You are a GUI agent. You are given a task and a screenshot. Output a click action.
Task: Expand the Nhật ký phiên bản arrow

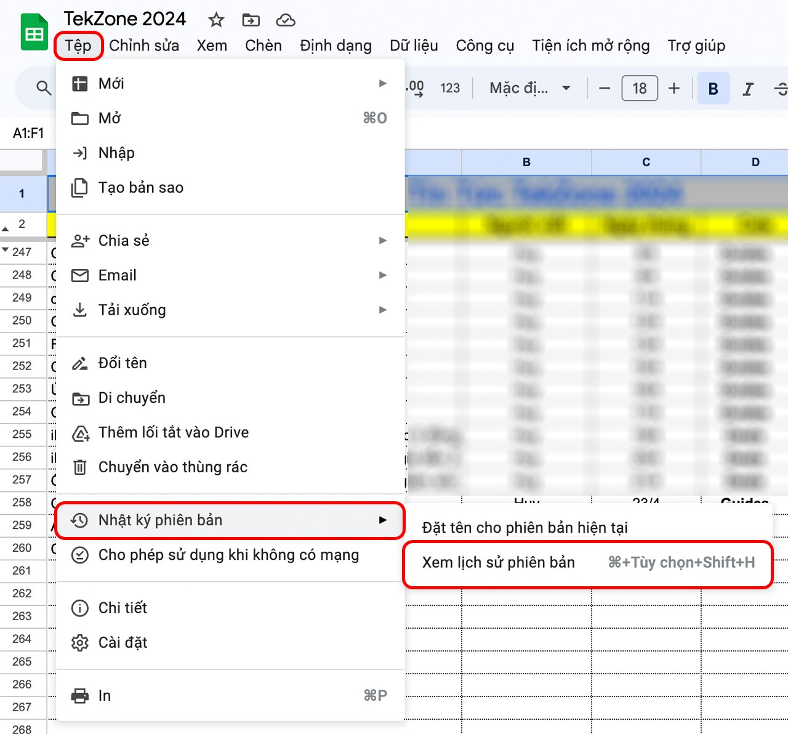383,520
